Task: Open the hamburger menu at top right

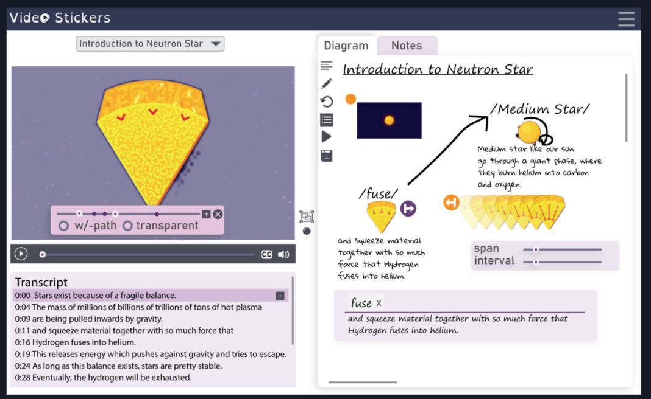Action: tap(627, 19)
